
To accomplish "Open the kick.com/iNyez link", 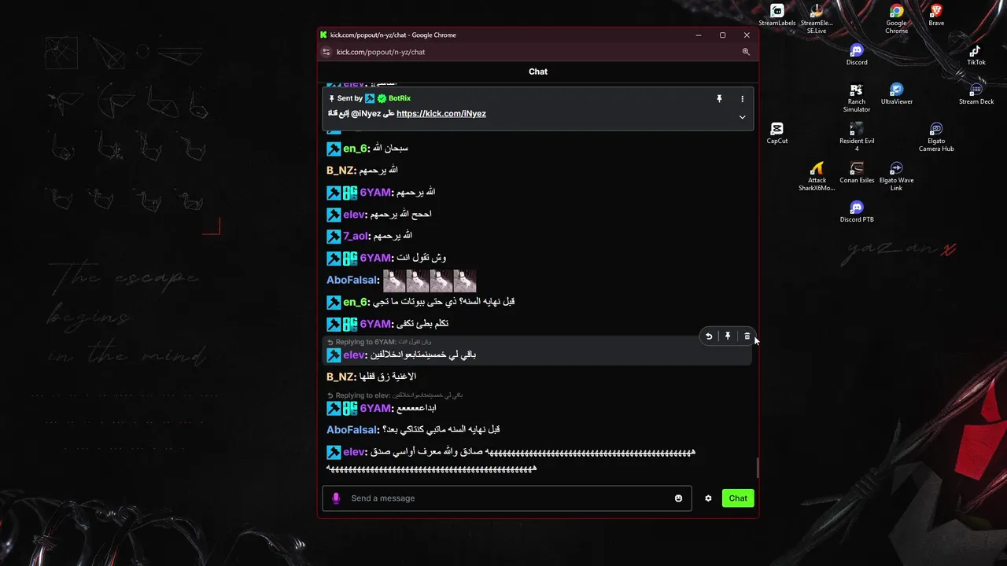I will pyautogui.click(x=441, y=114).
